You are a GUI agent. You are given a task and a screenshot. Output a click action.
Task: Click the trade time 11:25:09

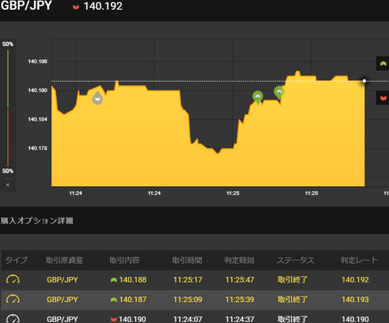point(188,300)
